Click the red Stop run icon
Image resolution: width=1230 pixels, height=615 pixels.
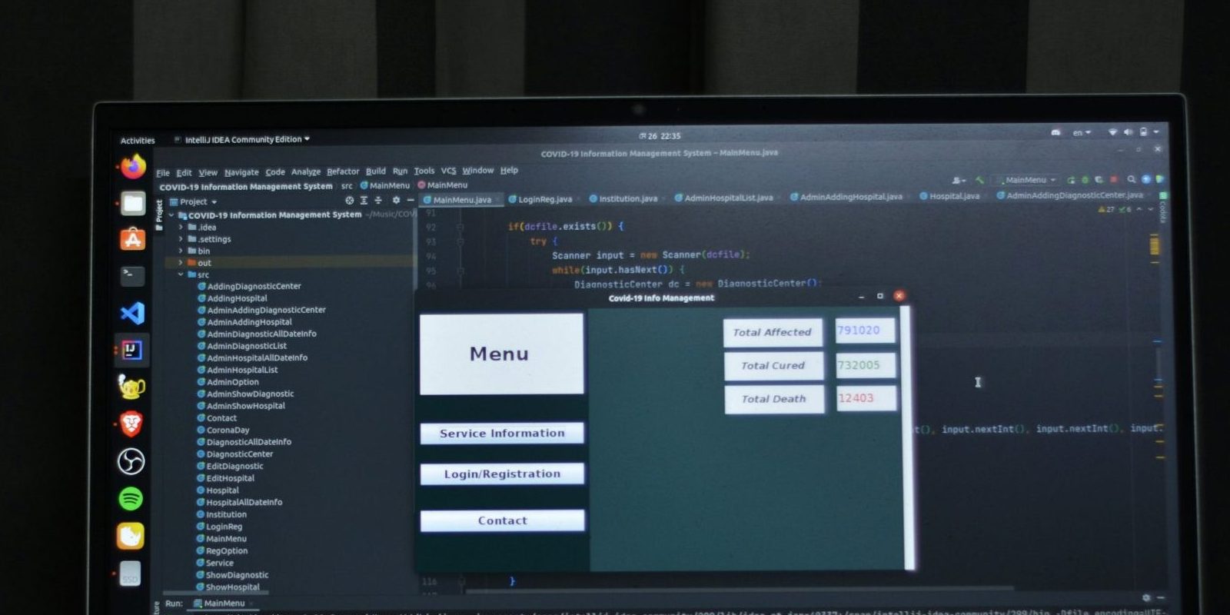point(1112,180)
